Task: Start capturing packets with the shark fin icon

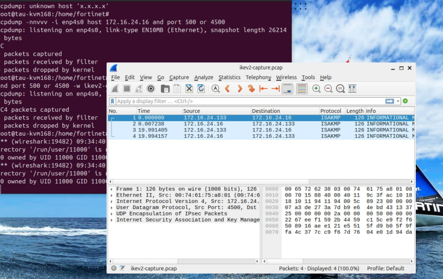Action: [x=115, y=89]
